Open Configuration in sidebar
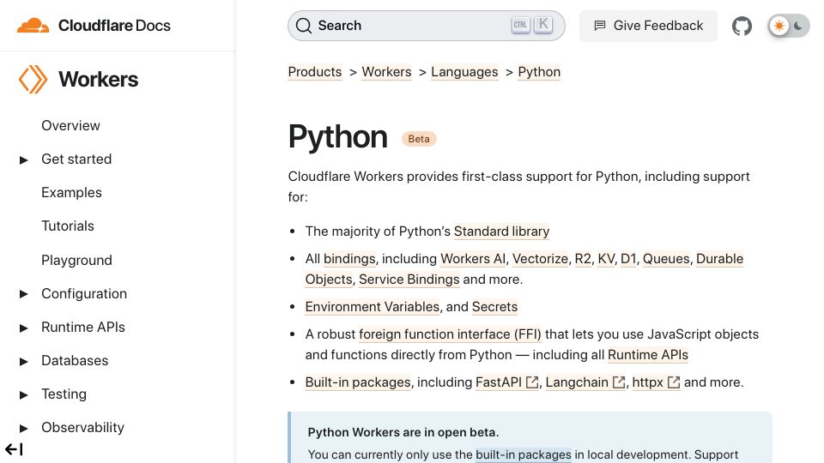The width and height of the screenshot is (824, 463). (x=84, y=293)
